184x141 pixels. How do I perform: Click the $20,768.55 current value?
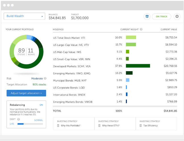coord(170,66)
